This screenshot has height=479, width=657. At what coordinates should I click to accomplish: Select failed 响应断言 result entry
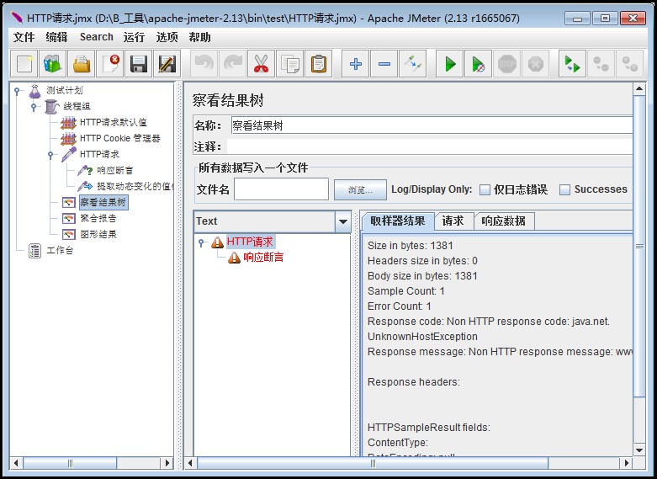[263, 257]
